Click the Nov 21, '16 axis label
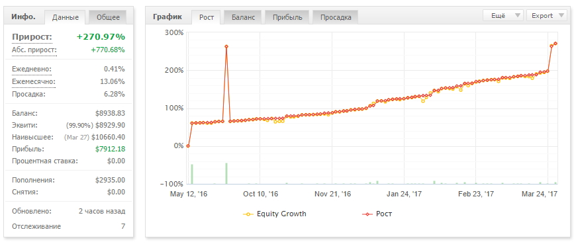 click(332, 194)
